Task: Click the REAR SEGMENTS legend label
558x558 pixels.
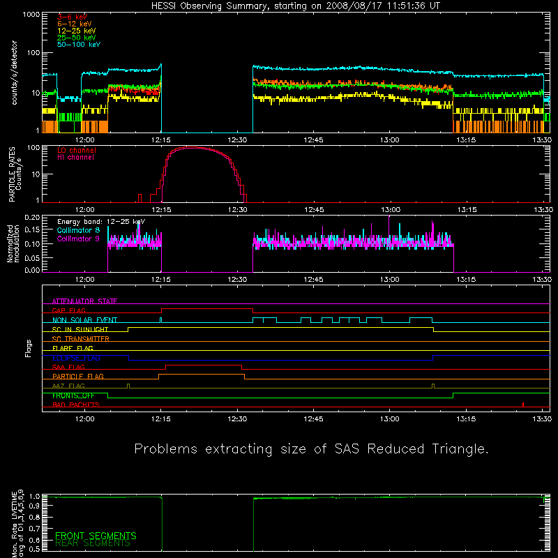Action: (x=93, y=543)
